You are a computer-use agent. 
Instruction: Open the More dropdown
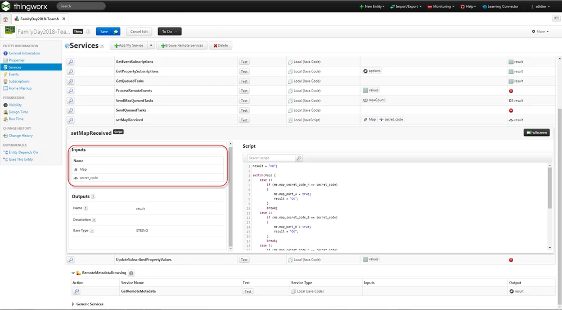pyautogui.click(x=540, y=31)
